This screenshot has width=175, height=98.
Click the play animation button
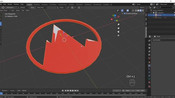click(x=73, y=91)
